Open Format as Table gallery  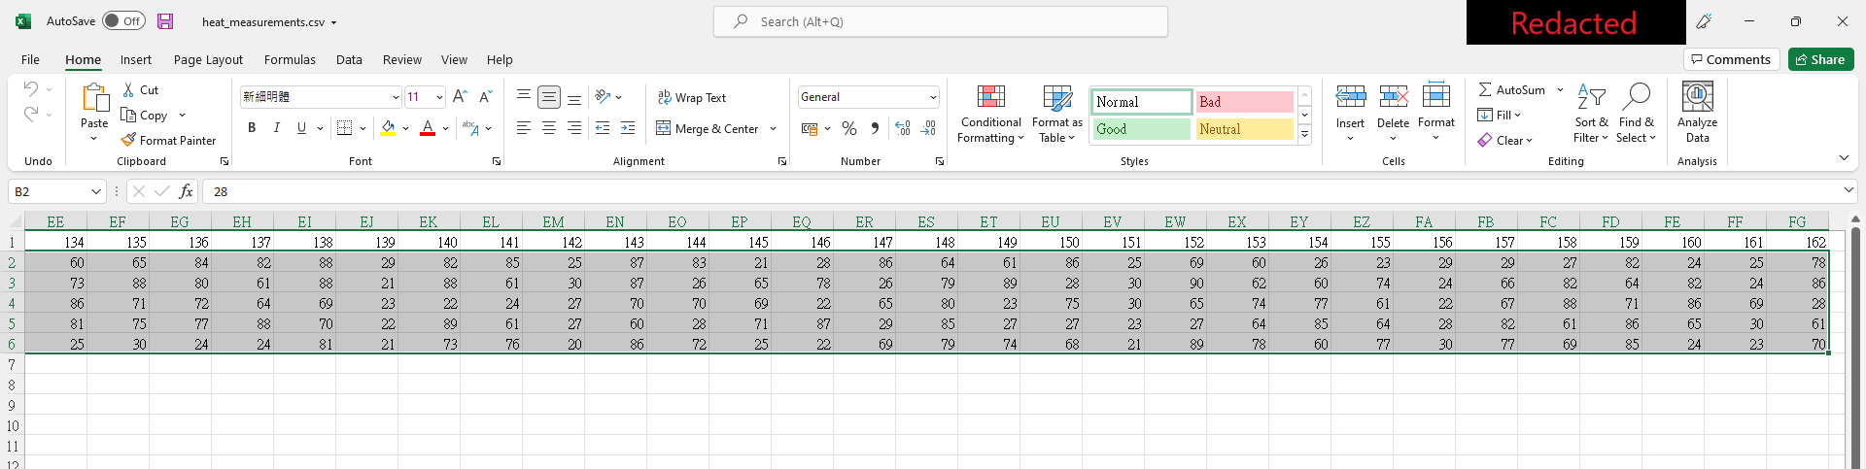(1057, 114)
